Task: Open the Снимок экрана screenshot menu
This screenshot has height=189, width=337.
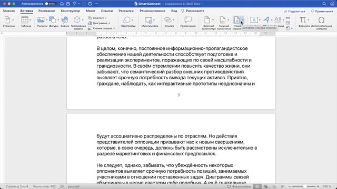Action: click(101, 28)
